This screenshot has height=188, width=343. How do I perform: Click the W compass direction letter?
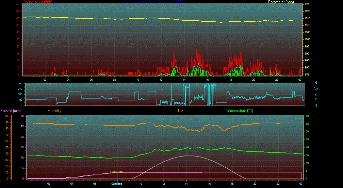[x=316, y=89]
